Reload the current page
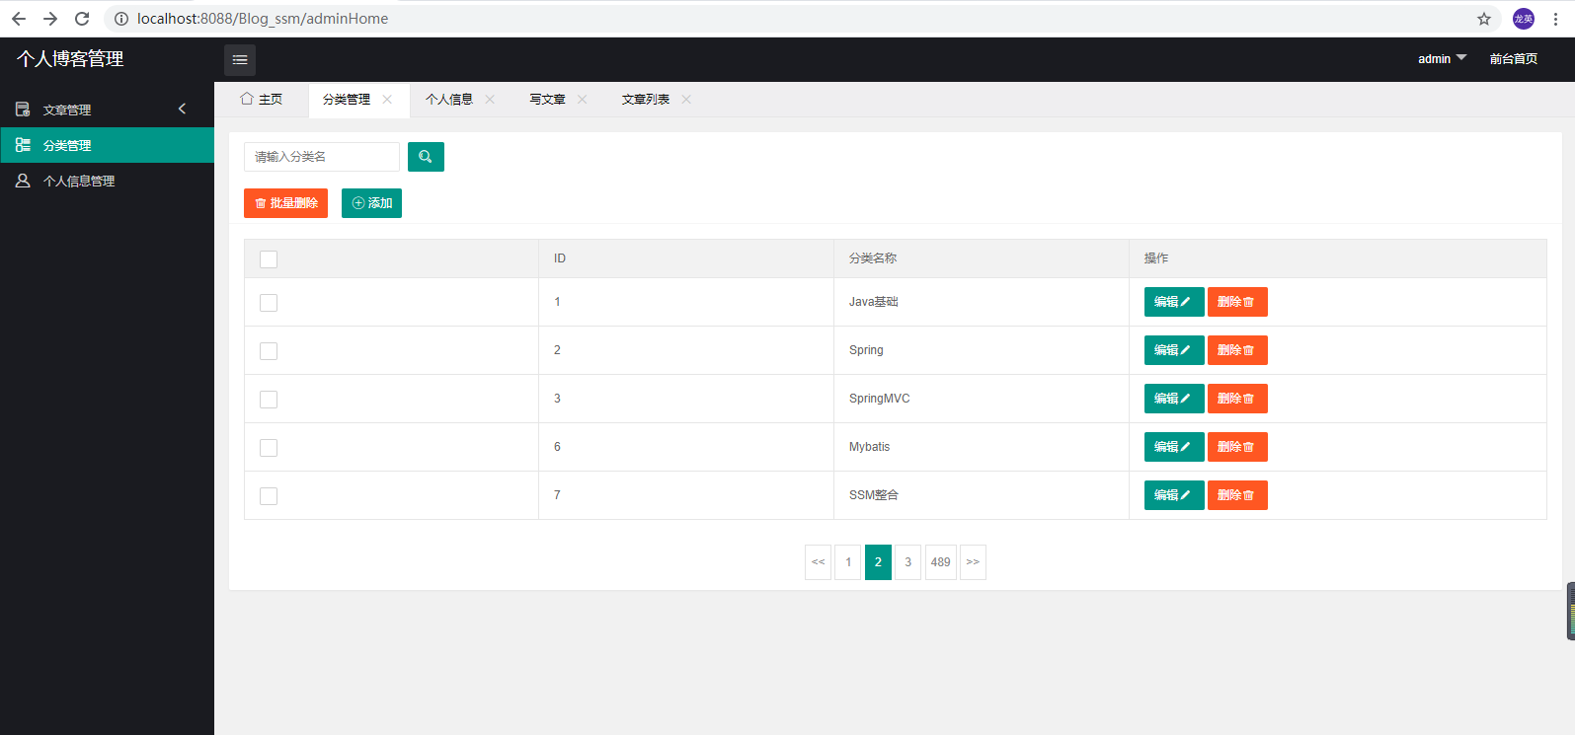The image size is (1575, 735). click(x=82, y=19)
